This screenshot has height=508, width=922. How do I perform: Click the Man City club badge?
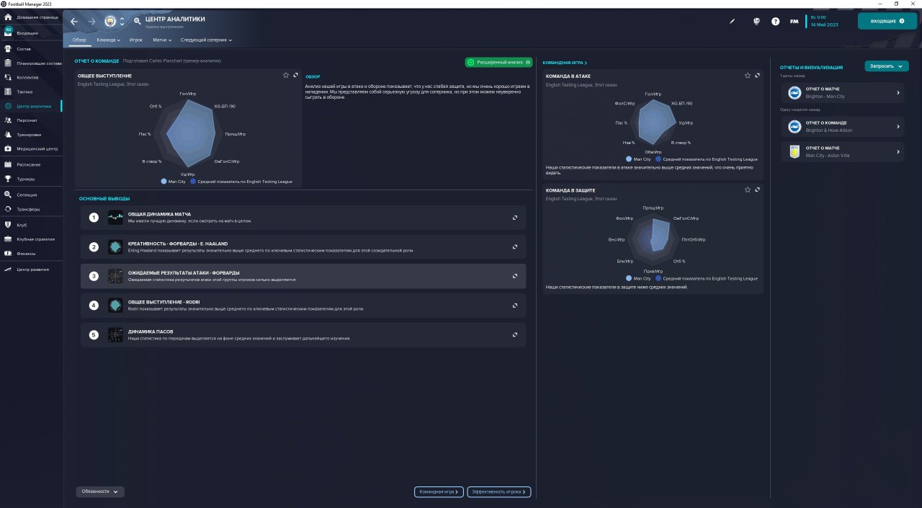point(110,22)
